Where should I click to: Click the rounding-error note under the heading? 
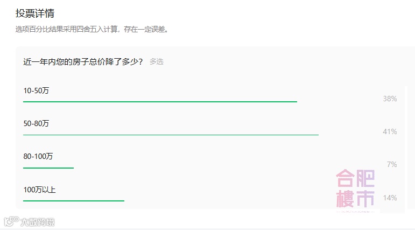[x=92, y=29]
